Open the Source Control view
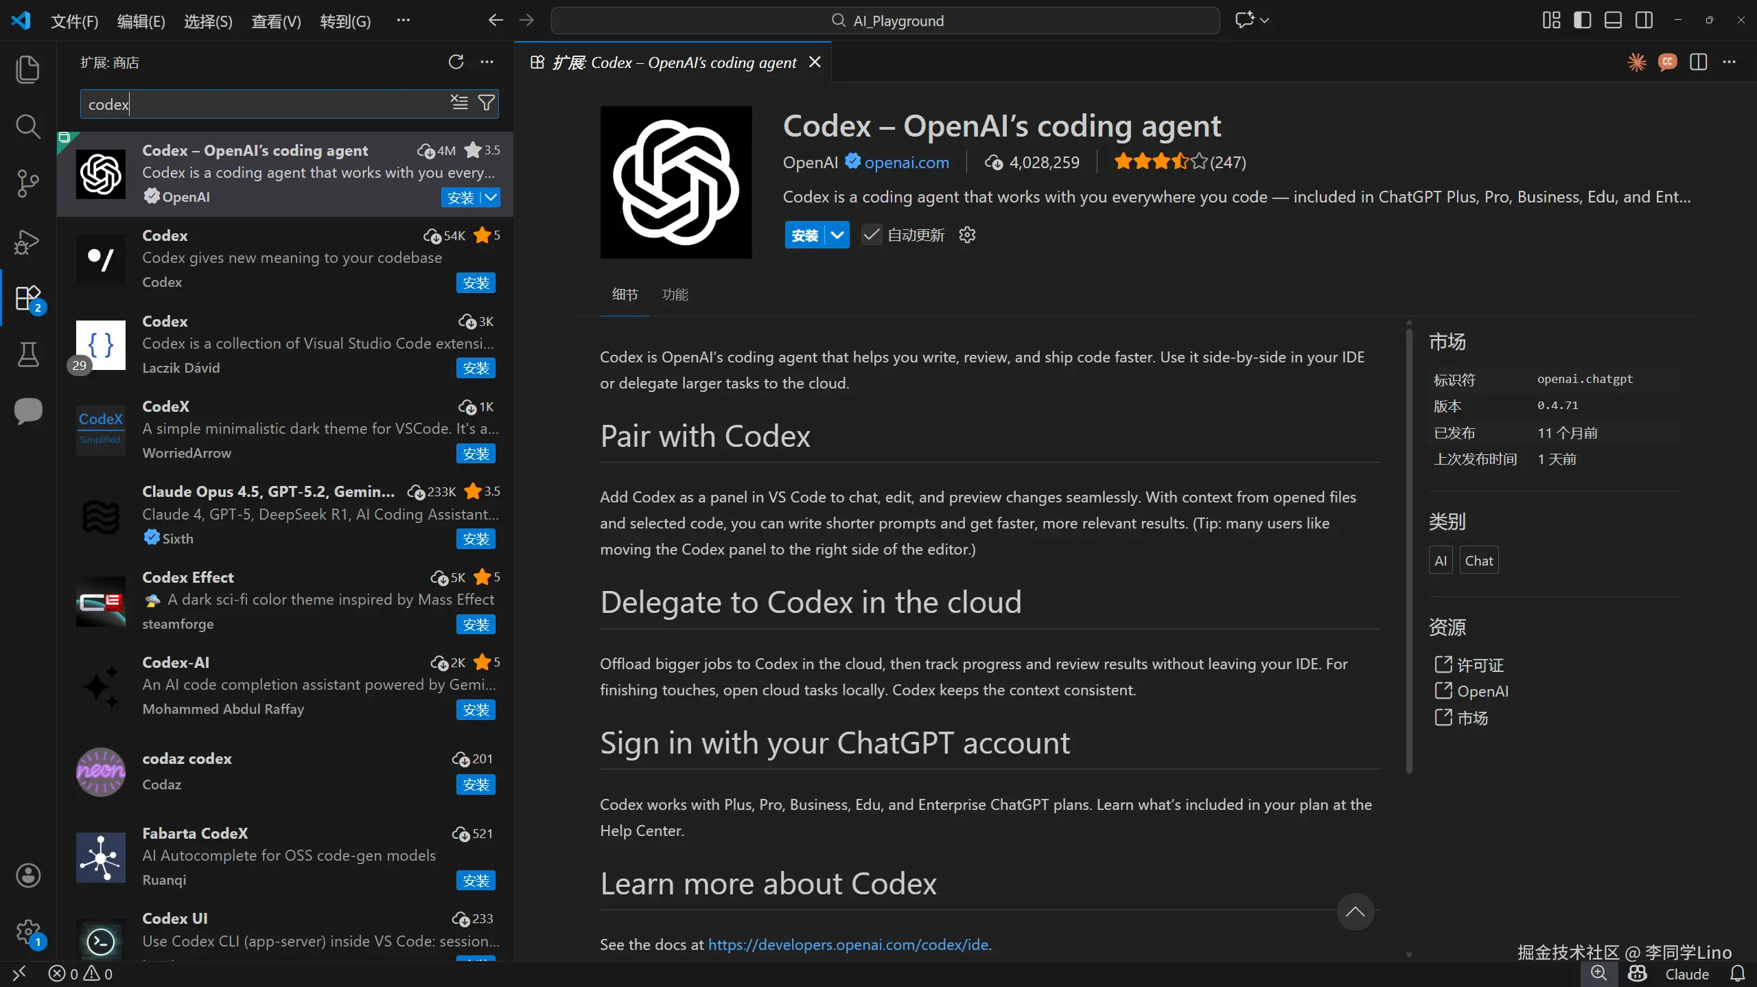Viewport: 1757px width, 987px height. 27,183
